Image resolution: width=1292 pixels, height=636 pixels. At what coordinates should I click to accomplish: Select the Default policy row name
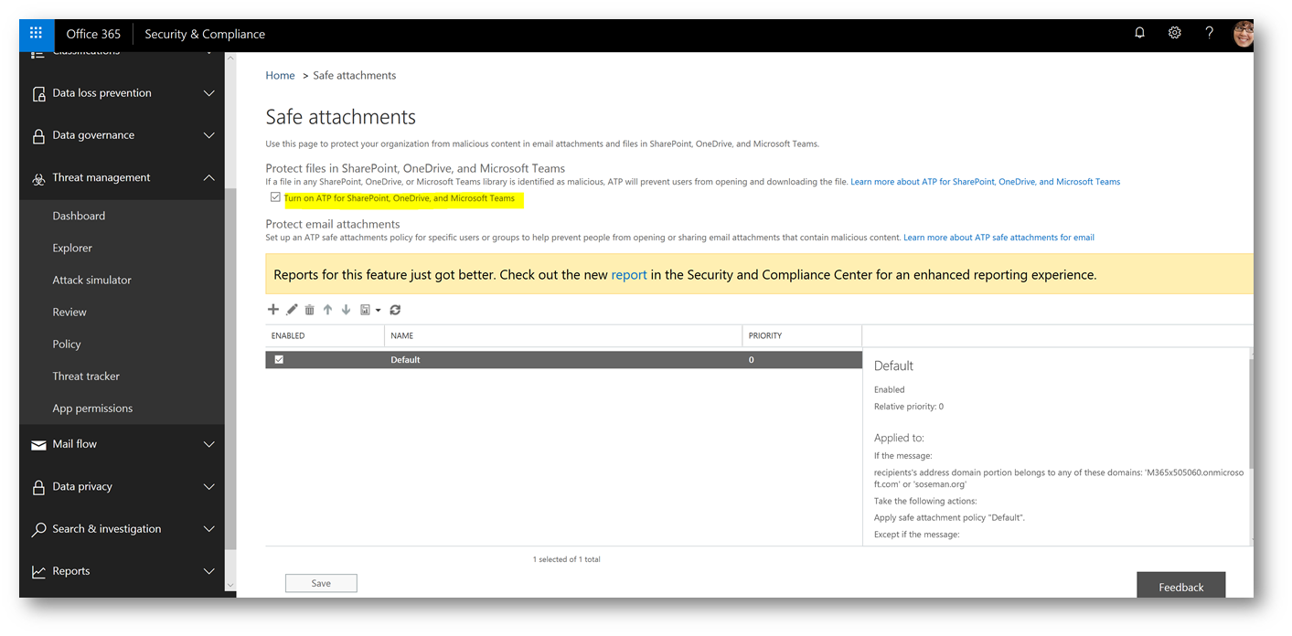point(405,360)
